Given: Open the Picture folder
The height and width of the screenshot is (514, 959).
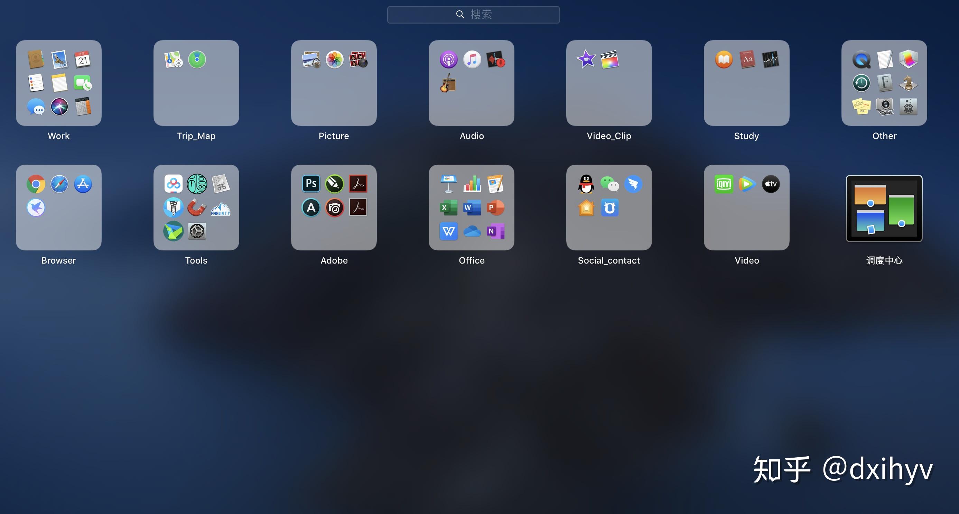Looking at the screenshot, I should click(x=334, y=83).
